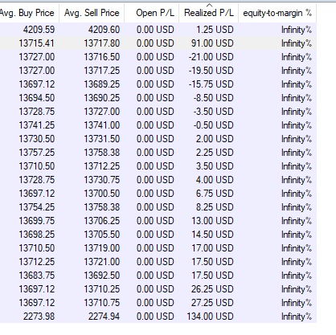Select the row with -0.50 USD realized P/L

(x=158, y=125)
